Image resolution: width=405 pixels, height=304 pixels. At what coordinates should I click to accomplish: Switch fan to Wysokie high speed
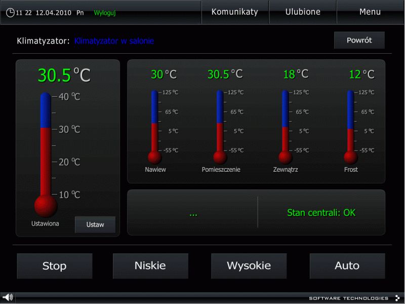coord(249,266)
